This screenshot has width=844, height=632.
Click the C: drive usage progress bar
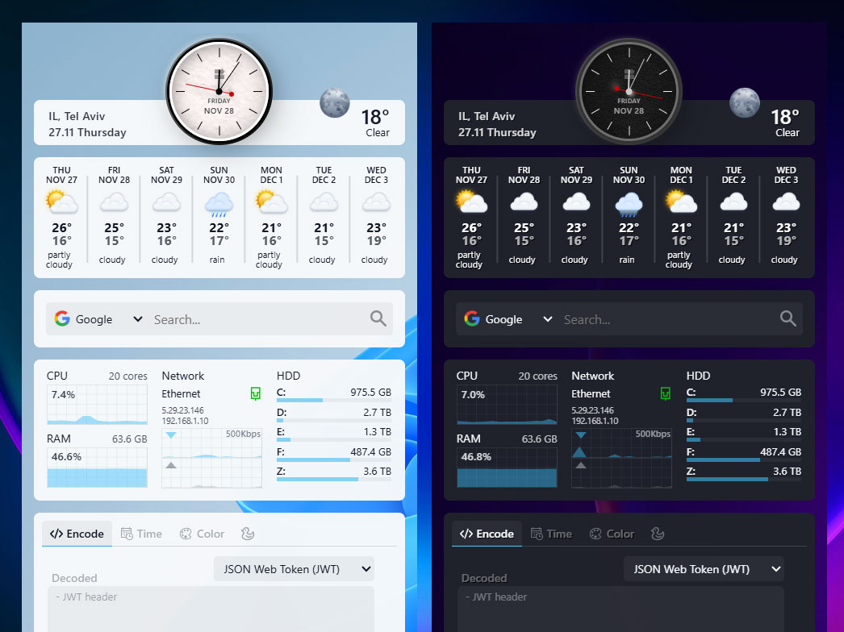point(333,399)
